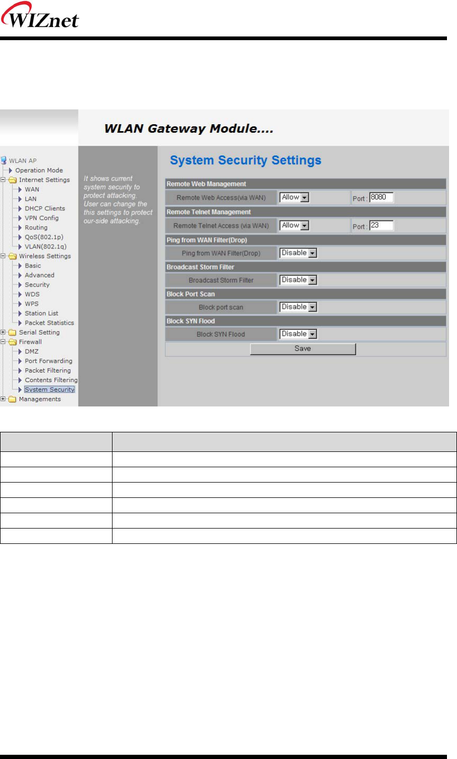
Task: Open the WPS page
Action: 32,303
